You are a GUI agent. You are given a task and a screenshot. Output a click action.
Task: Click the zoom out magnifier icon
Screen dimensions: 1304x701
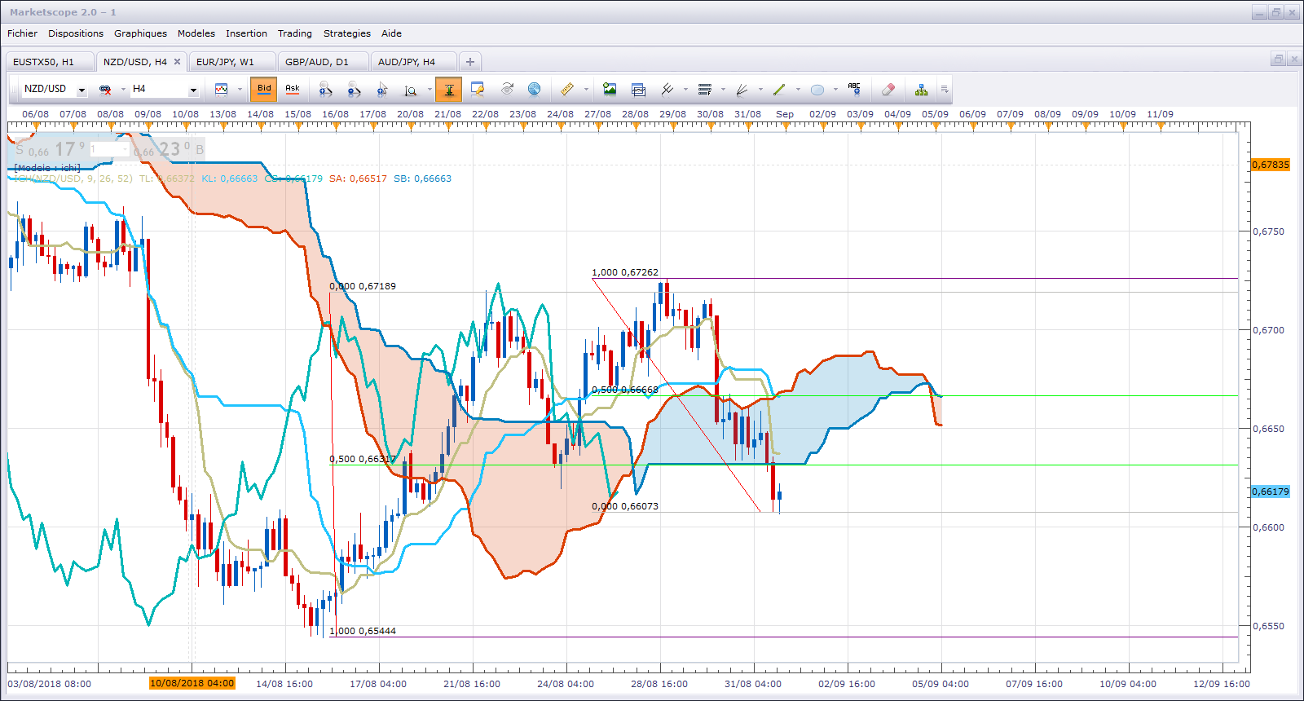coord(354,90)
